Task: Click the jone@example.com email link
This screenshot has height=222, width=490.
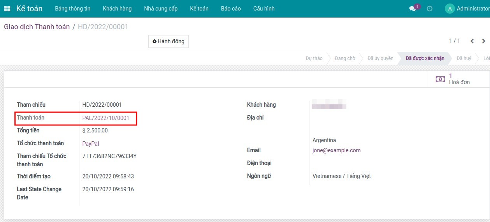Action: 337,150
